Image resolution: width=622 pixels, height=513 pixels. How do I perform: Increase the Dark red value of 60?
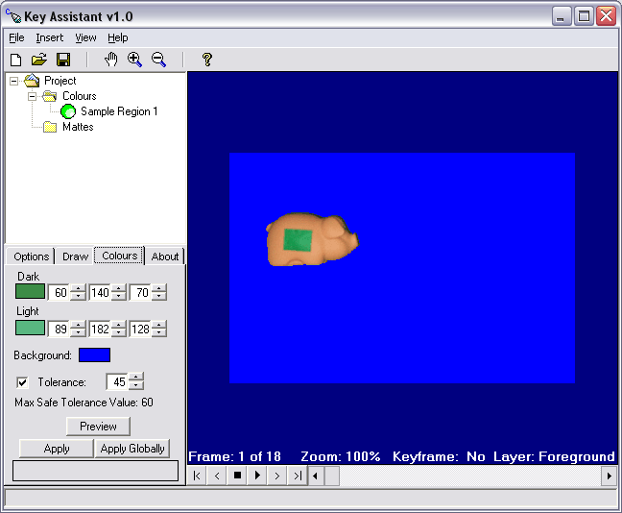(79, 288)
